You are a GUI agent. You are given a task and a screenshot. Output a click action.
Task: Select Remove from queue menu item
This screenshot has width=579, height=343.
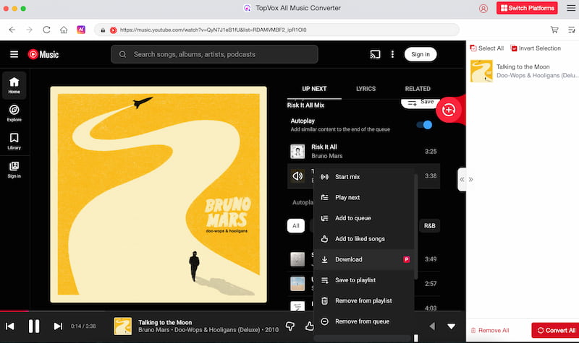pos(364,321)
